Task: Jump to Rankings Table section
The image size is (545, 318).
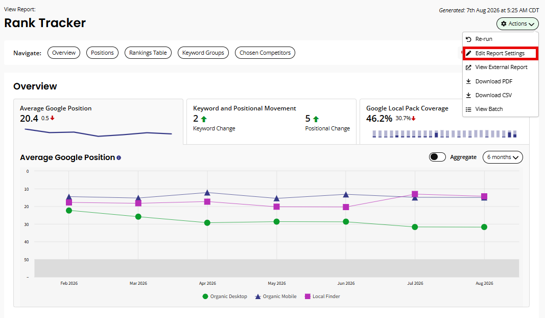Action: coord(148,53)
